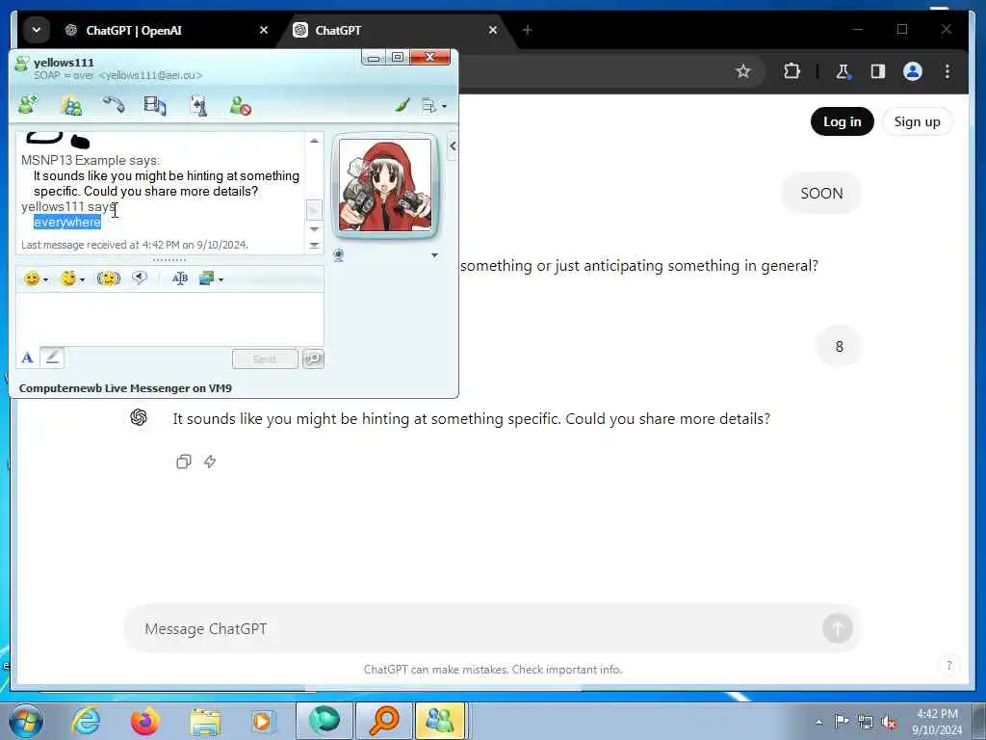Open a new browser tab
This screenshot has height=740, width=986.
coord(528,30)
